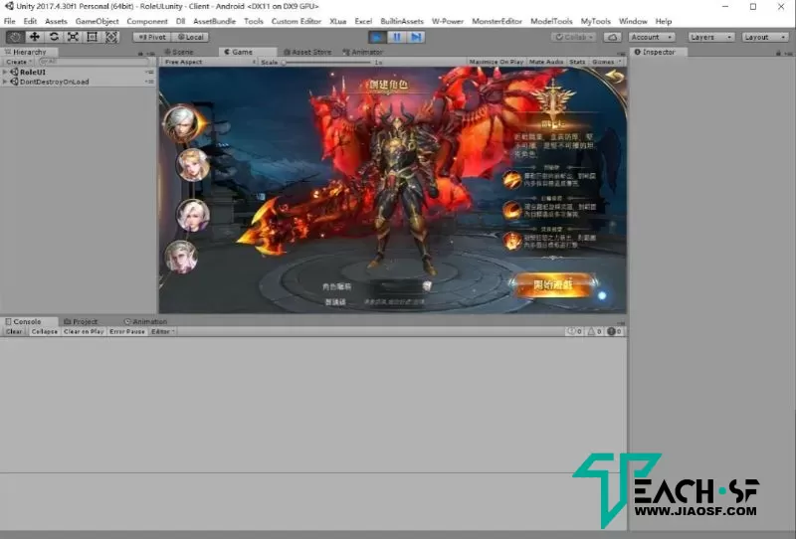Select the Scale tool
Screen dimensions: 796x539
73,37
